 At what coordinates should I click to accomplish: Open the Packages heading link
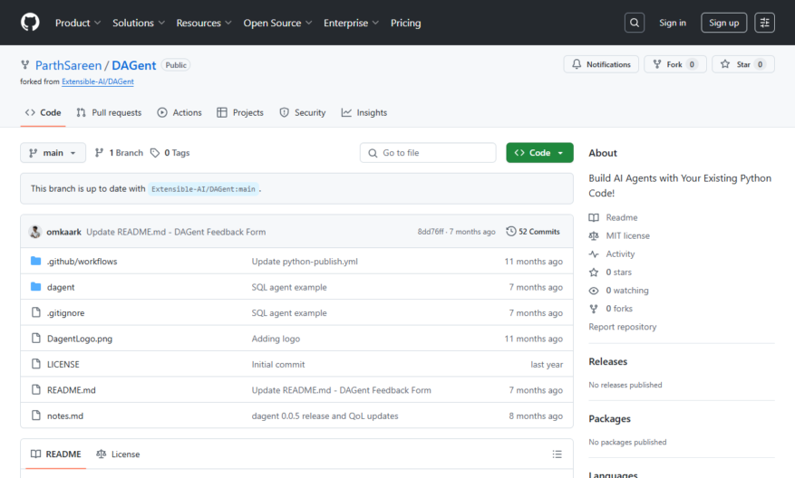point(609,419)
